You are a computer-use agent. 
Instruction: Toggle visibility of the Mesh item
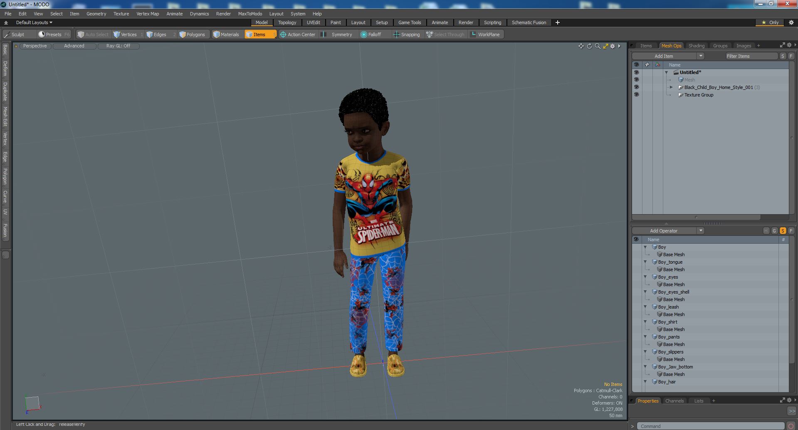[636, 80]
